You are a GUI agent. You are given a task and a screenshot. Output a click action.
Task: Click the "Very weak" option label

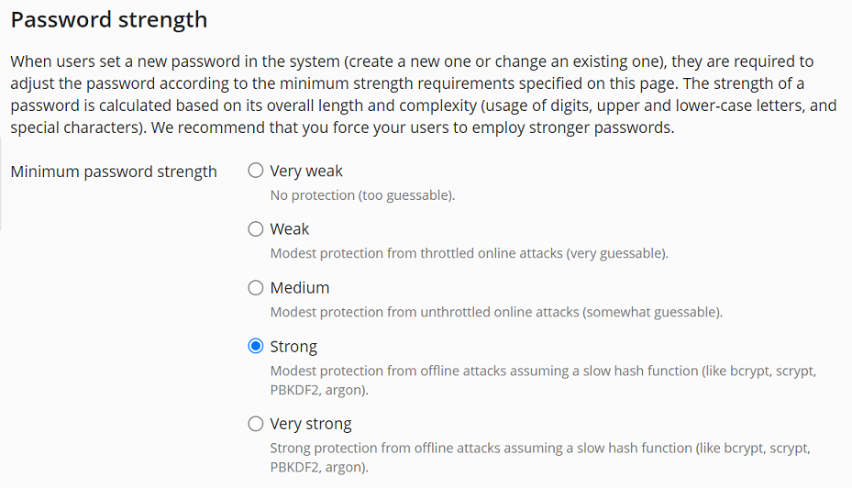[x=306, y=171]
